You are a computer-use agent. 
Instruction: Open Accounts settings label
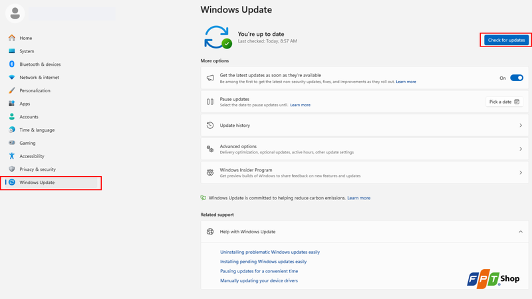tap(29, 117)
